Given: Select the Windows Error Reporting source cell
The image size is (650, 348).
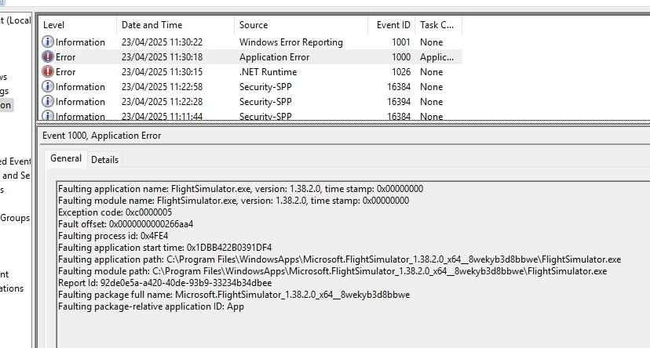Looking at the screenshot, I should (291, 42).
